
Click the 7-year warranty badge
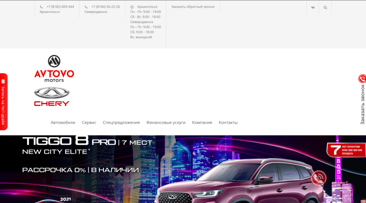tap(346, 150)
